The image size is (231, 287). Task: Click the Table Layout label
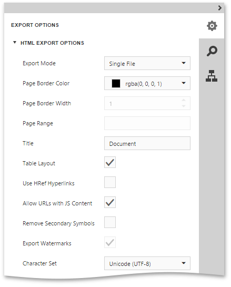39,163
